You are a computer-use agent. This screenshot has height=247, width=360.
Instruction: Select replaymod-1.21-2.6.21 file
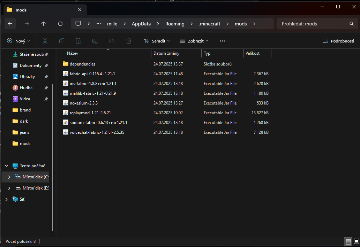coord(90,113)
